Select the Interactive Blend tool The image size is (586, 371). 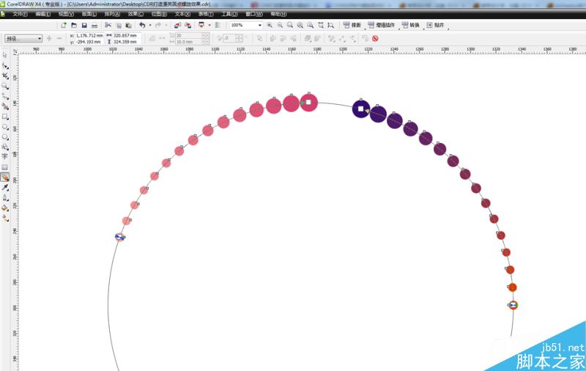(x=5, y=177)
